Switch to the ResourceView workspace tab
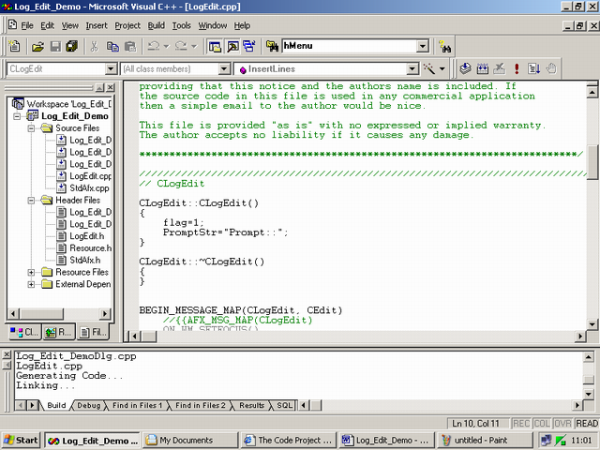Screen dimensions: 600x450 (59, 332)
